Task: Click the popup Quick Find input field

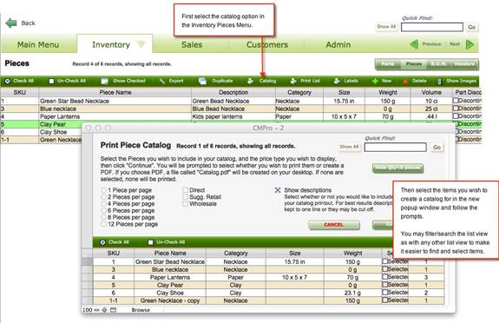Action: click(395, 147)
